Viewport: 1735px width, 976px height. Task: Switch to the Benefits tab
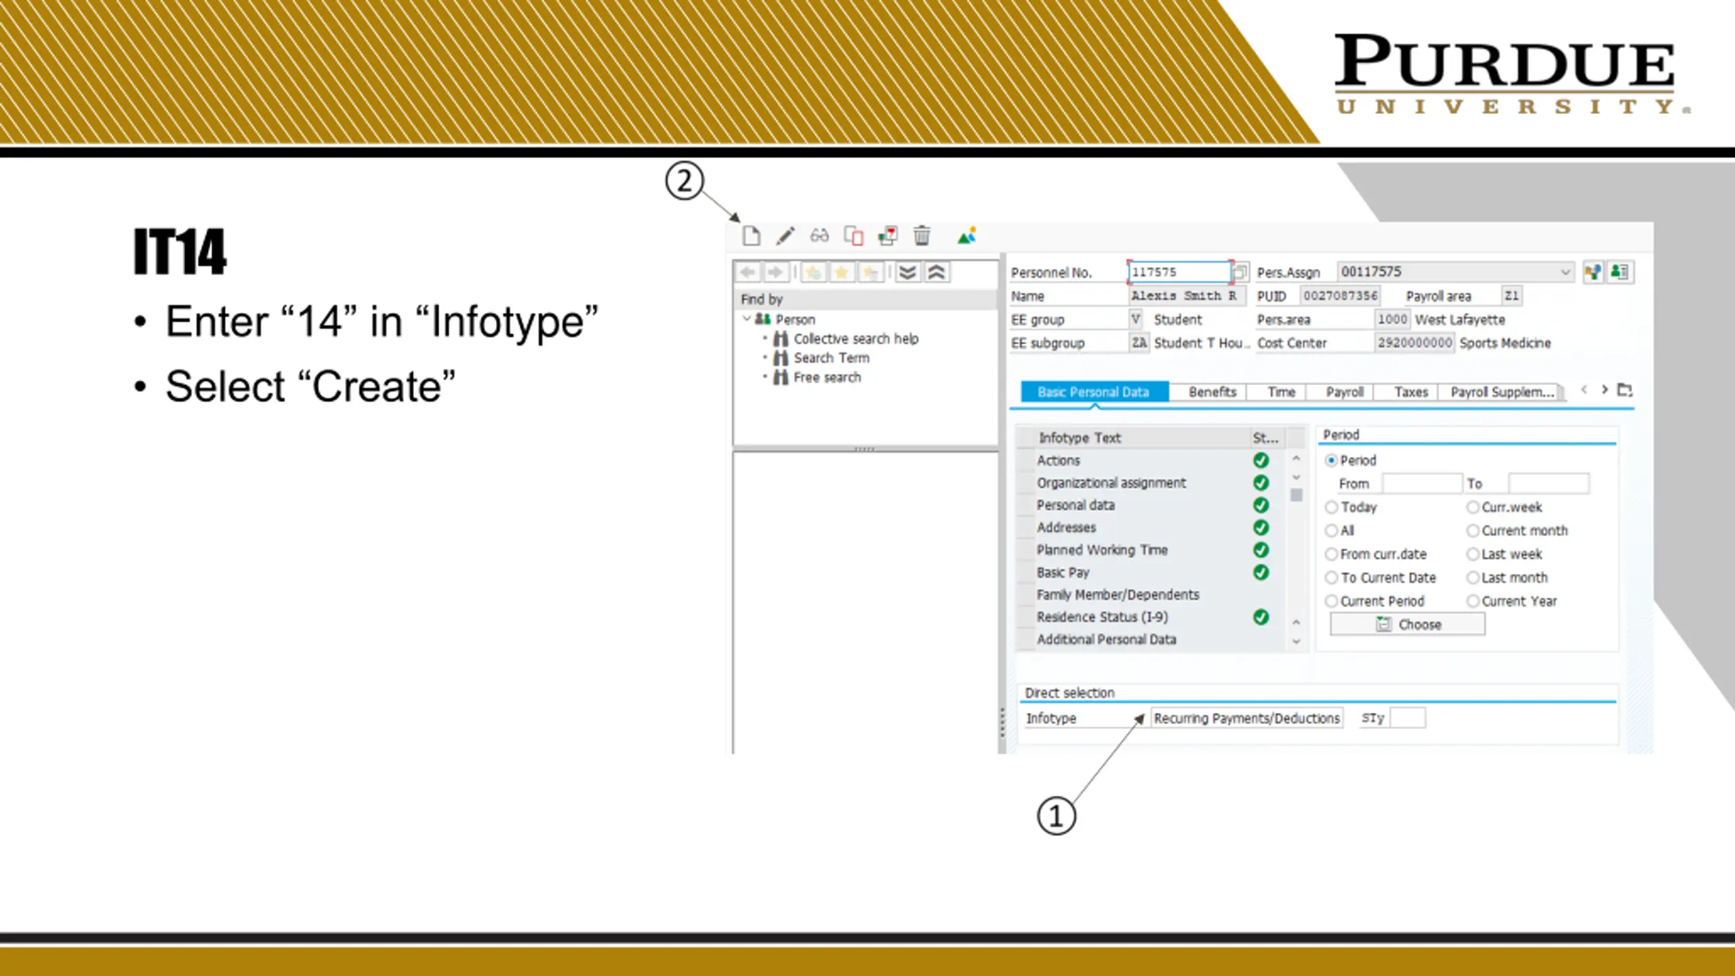tap(1212, 392)
